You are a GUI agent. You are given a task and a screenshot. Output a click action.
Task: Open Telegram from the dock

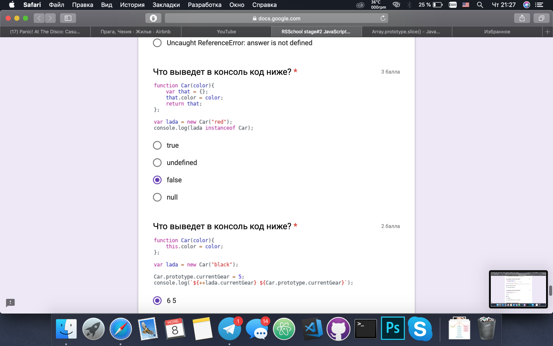(229, 329)
